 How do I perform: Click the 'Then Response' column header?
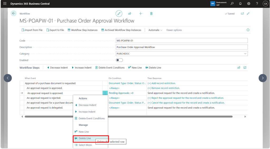(155, 78)
